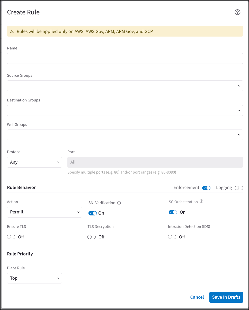Enable Intrusion Detection (IDS) toggle
The height and width of the screenshot is (310, 249).
172,237
